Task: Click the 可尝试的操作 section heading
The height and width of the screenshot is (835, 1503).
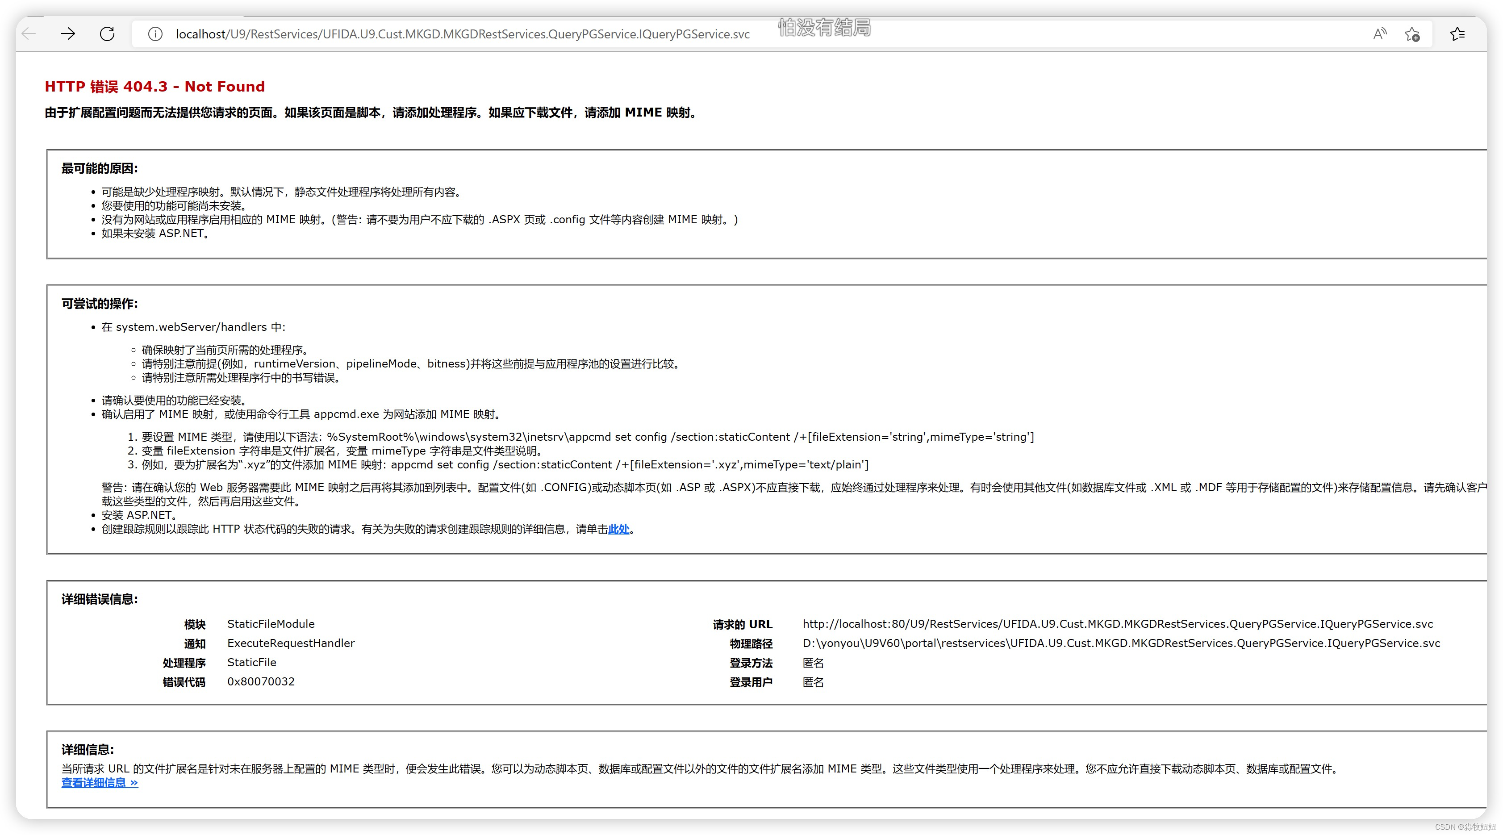Action: [x=100, y=304]
